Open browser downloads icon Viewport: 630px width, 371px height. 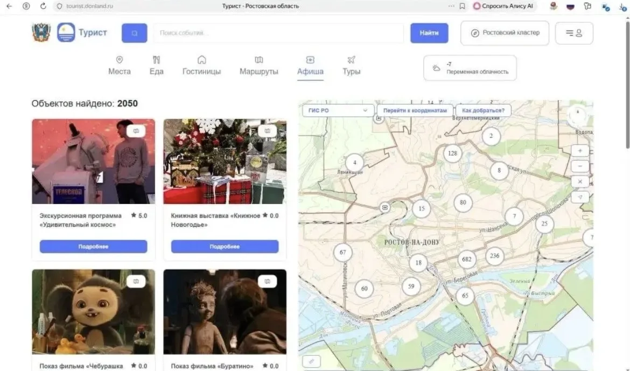pyautogui.click(x=623, y=6)
